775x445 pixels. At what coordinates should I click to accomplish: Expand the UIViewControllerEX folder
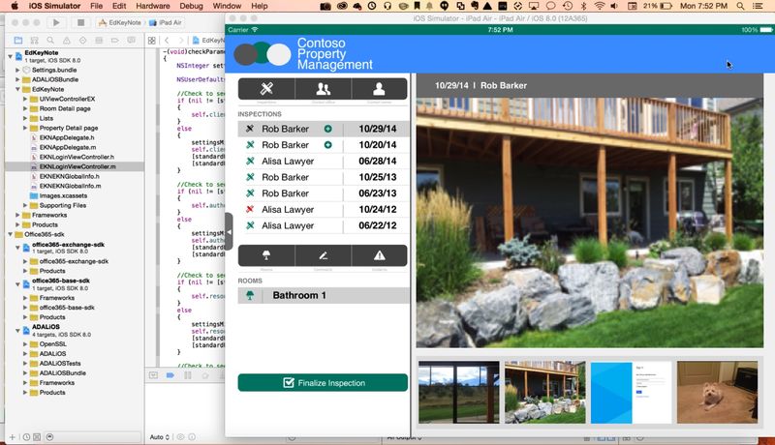tap(25, 100)
